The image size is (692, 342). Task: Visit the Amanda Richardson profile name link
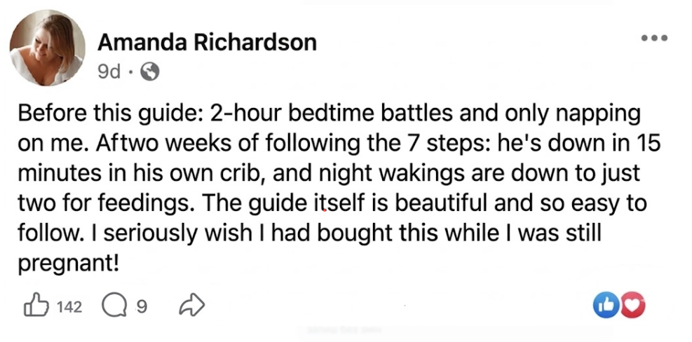[207, 43]
